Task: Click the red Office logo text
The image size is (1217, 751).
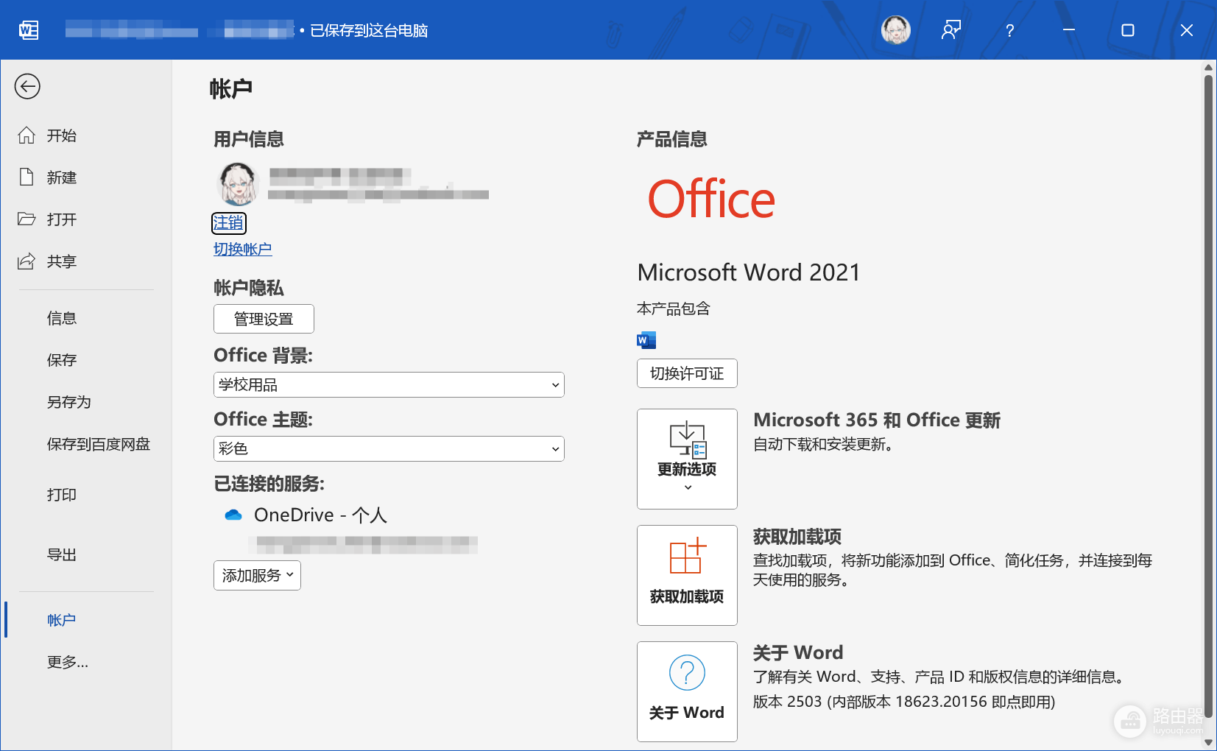Action: click(x=711, y=199)
